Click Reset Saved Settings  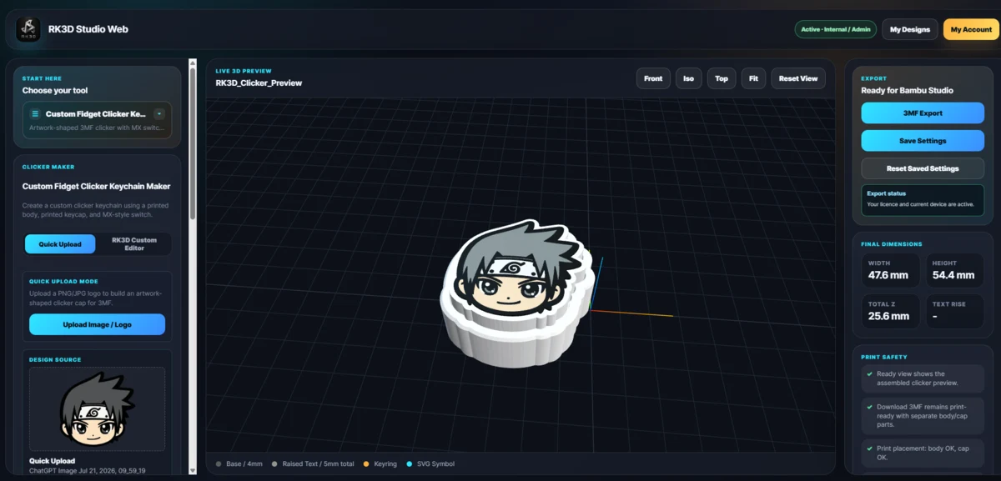tap(923, 168)
